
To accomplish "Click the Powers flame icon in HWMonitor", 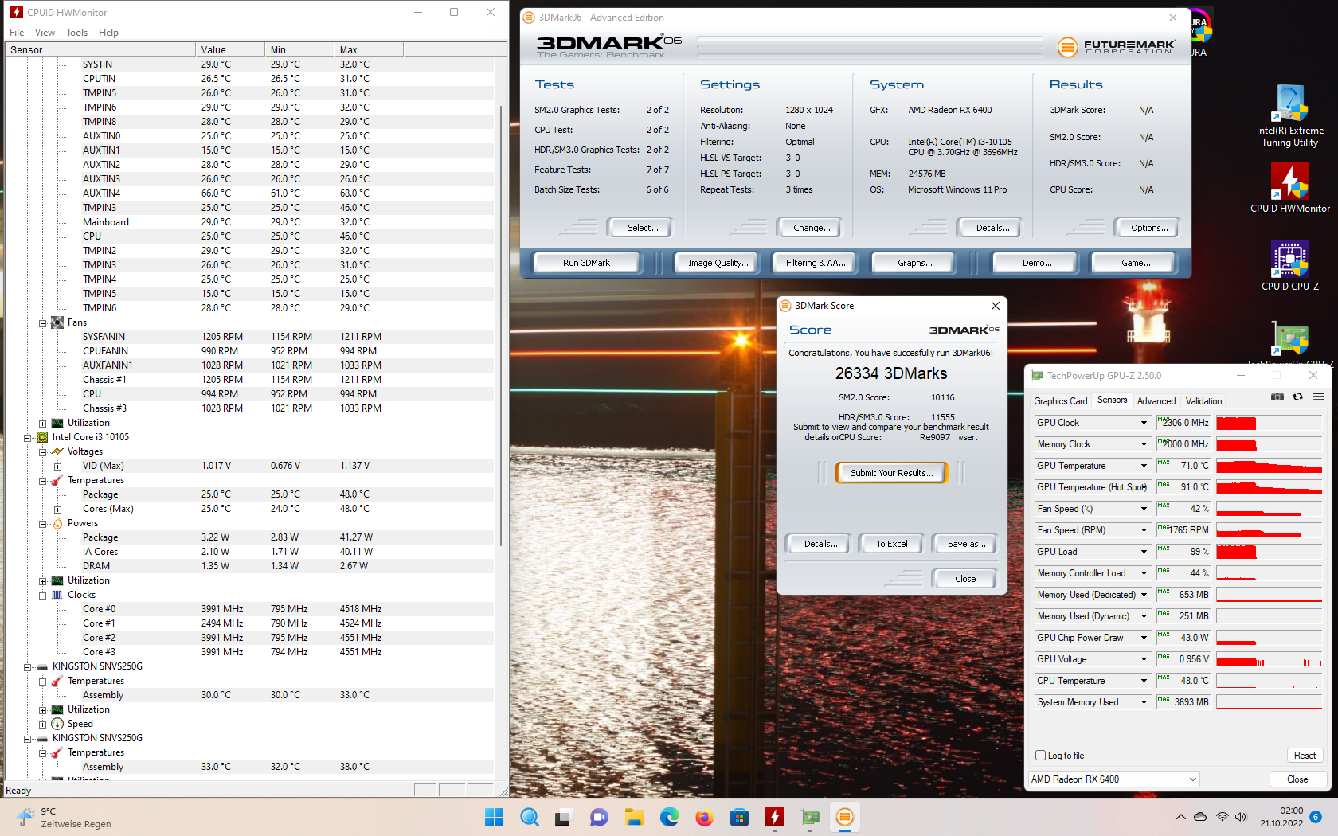I will coord(57,523).
